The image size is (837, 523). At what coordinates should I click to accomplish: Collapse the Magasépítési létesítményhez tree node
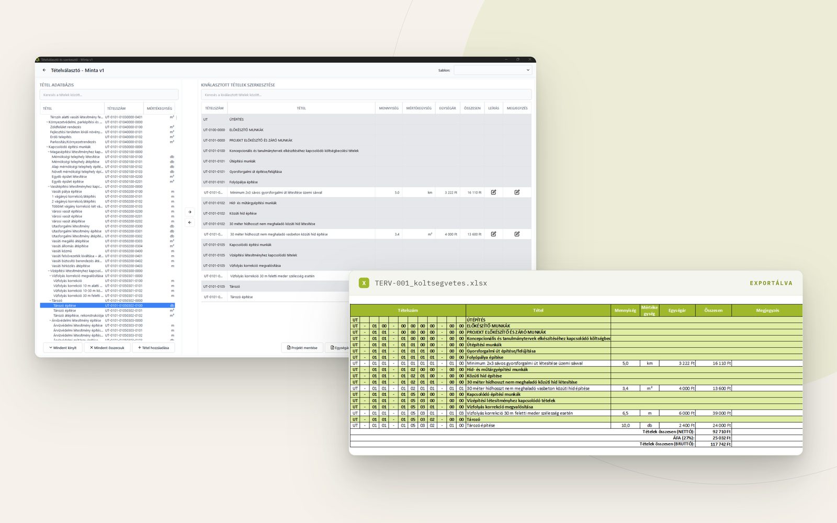[49, 152]
